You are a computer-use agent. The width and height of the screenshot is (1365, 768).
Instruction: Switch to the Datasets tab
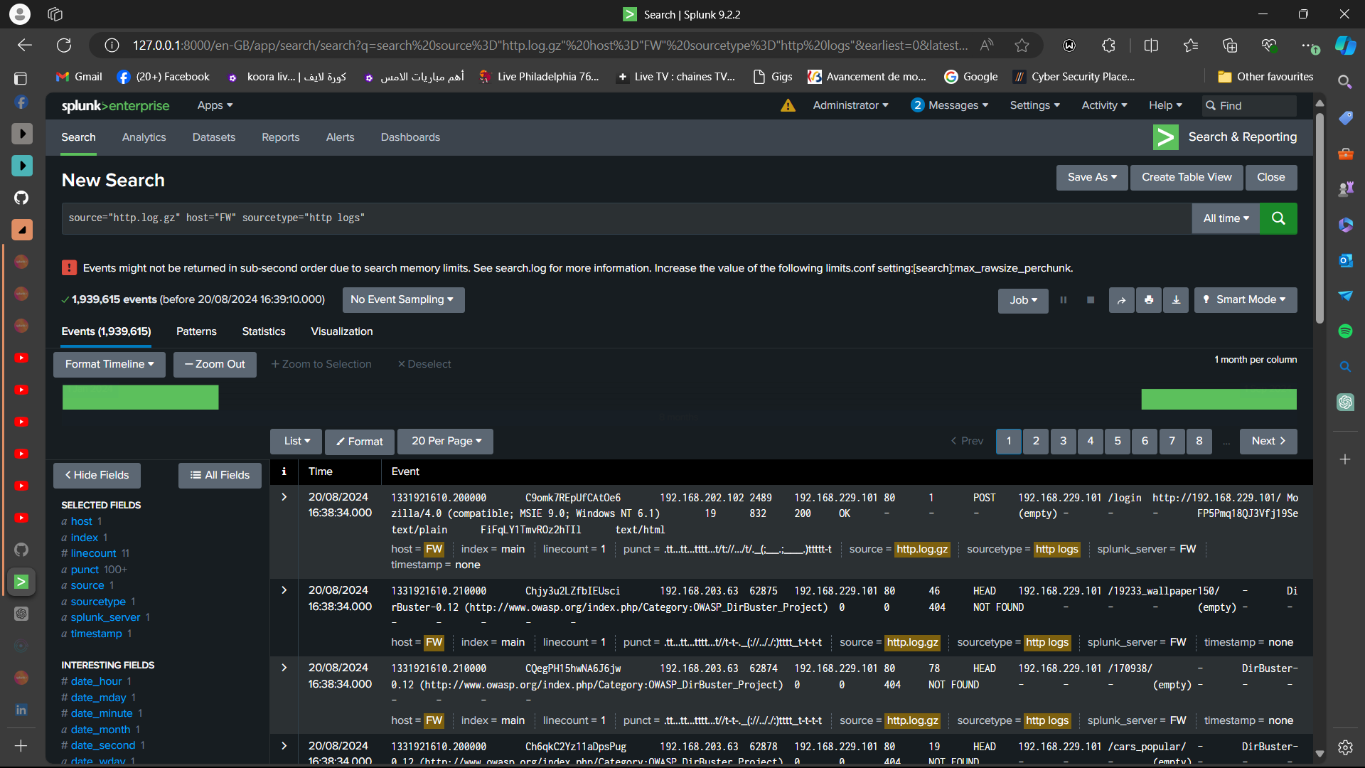click(x=213, y=137)
